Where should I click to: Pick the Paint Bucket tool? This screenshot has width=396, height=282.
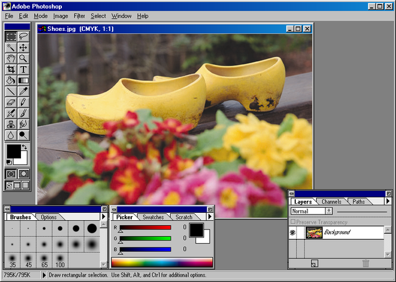tap(11, 80)
